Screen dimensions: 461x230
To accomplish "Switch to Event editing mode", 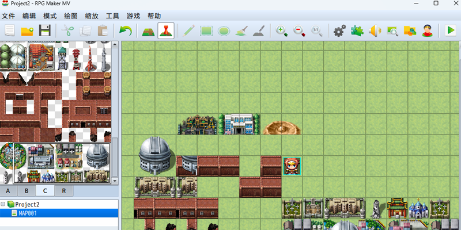I will [x=166, y=30].
